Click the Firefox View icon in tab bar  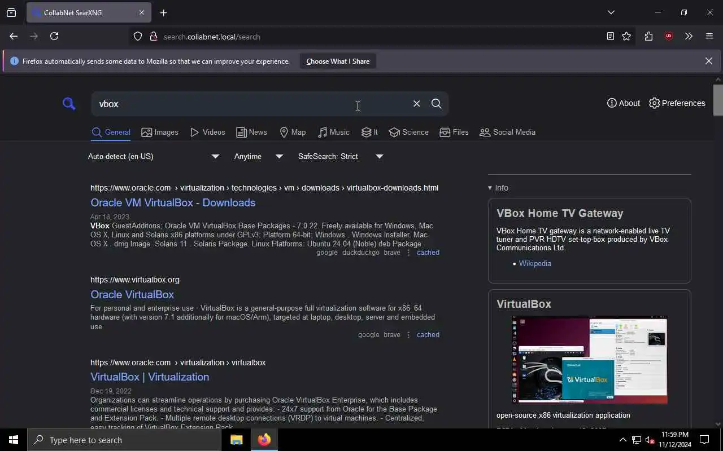pyautogui.click(x=11, y=12)
